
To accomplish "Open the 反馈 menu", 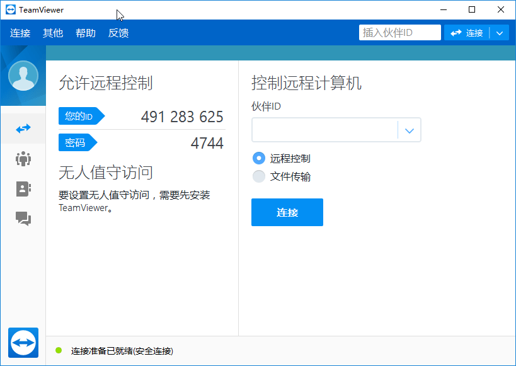I will coord(118,33).
